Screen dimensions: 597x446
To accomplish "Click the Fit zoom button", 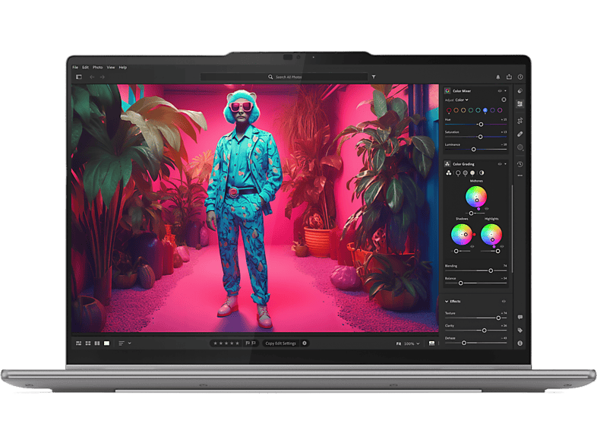I will click(399, 343).
